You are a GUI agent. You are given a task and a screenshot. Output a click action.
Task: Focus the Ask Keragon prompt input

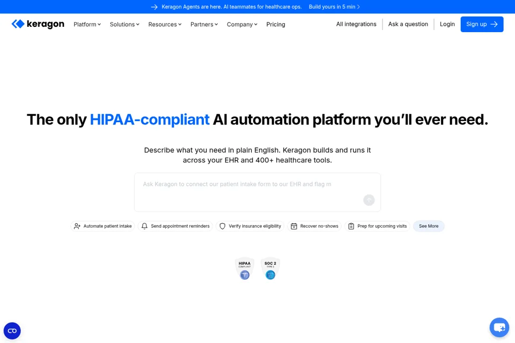(257, 192)
